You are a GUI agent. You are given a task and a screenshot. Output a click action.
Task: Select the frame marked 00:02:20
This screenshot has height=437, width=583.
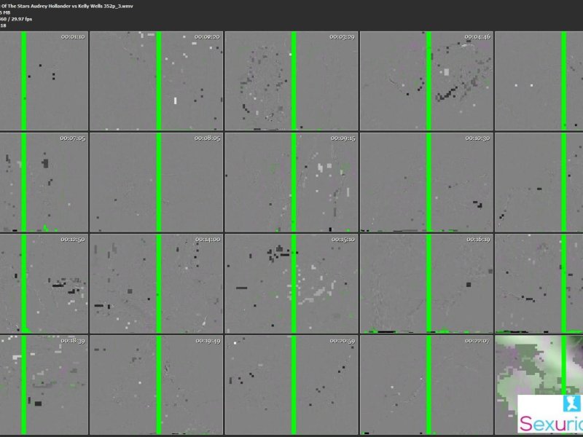[x=155, y=81]
